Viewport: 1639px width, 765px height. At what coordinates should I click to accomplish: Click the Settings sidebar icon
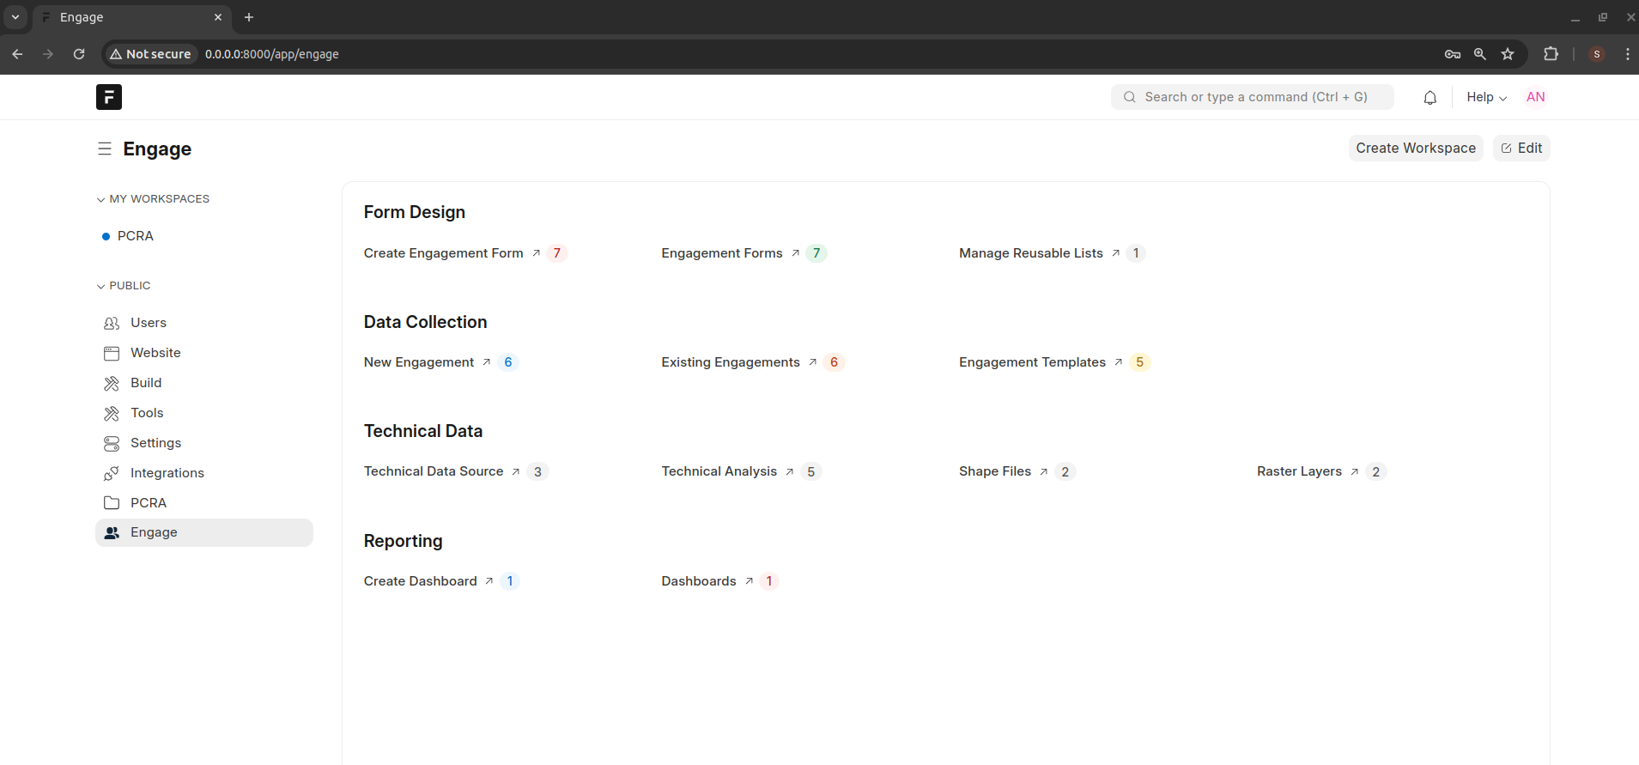pos(112,443)
